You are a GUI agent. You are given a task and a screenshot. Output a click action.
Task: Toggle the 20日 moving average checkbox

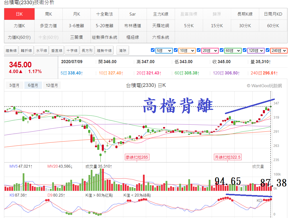(199, 50)
